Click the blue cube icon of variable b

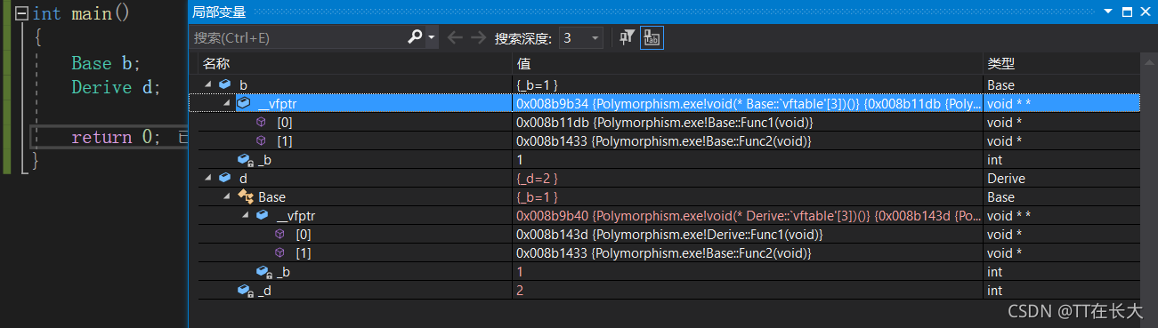point(224,84)
